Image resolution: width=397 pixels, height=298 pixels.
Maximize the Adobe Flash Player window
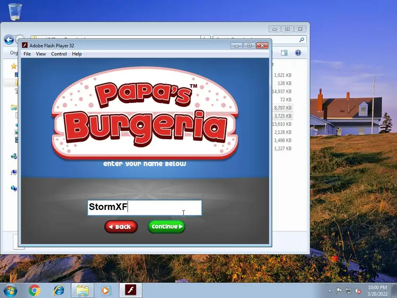click(x=249, y=46)
